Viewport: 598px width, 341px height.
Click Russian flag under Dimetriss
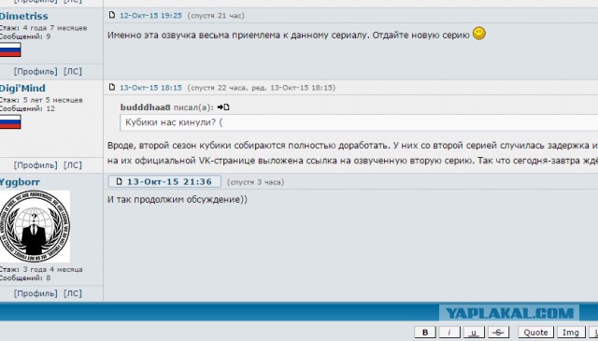(x=10, y=50)
